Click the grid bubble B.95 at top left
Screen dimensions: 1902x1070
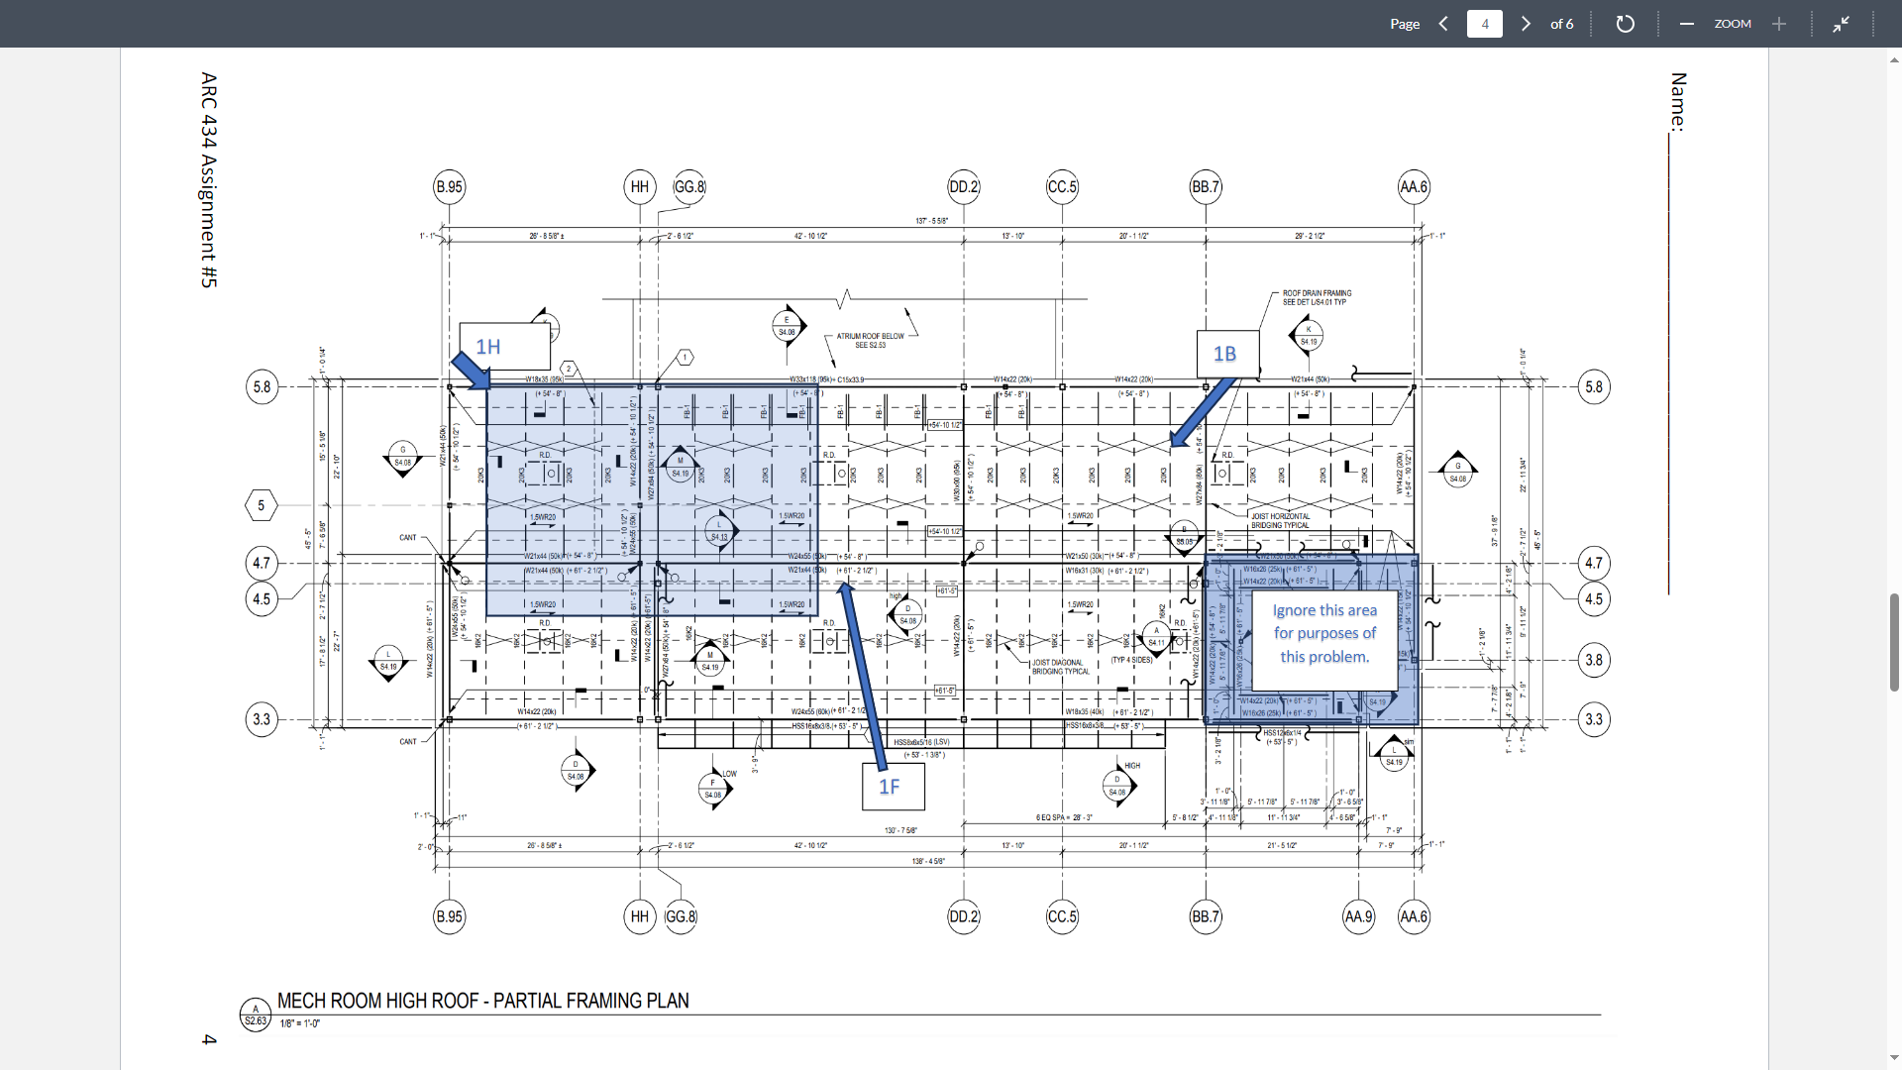tap(451, 186)
